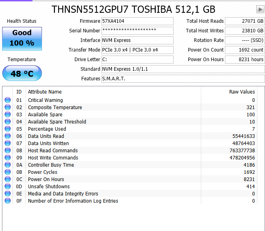The image size is (265, 231).
Task: Click the Drive Letter field C:
Action: (x=138, y=60)
